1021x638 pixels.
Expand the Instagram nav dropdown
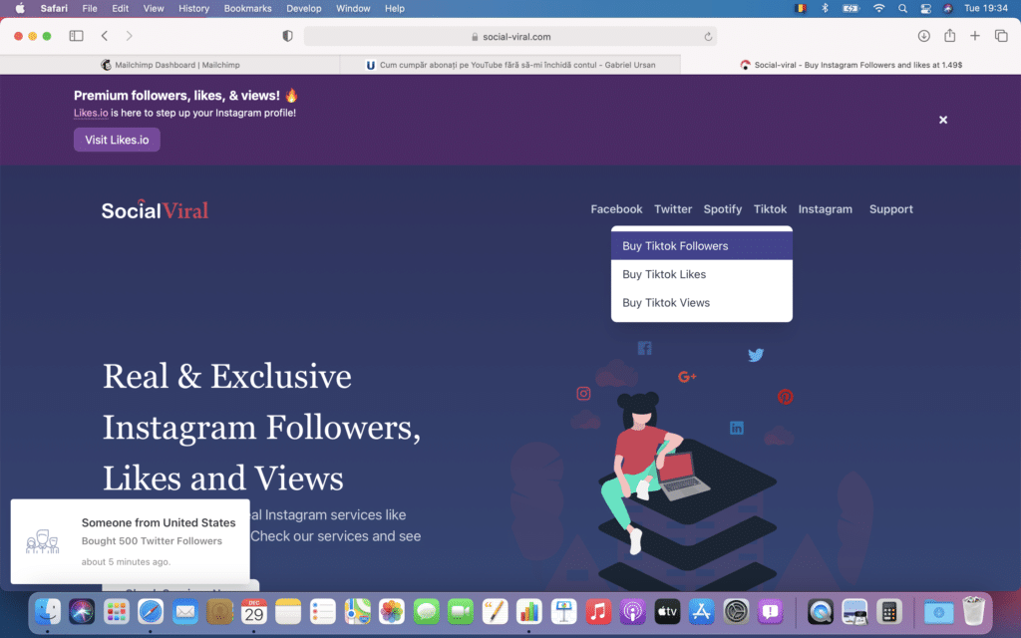click(825, 209)
